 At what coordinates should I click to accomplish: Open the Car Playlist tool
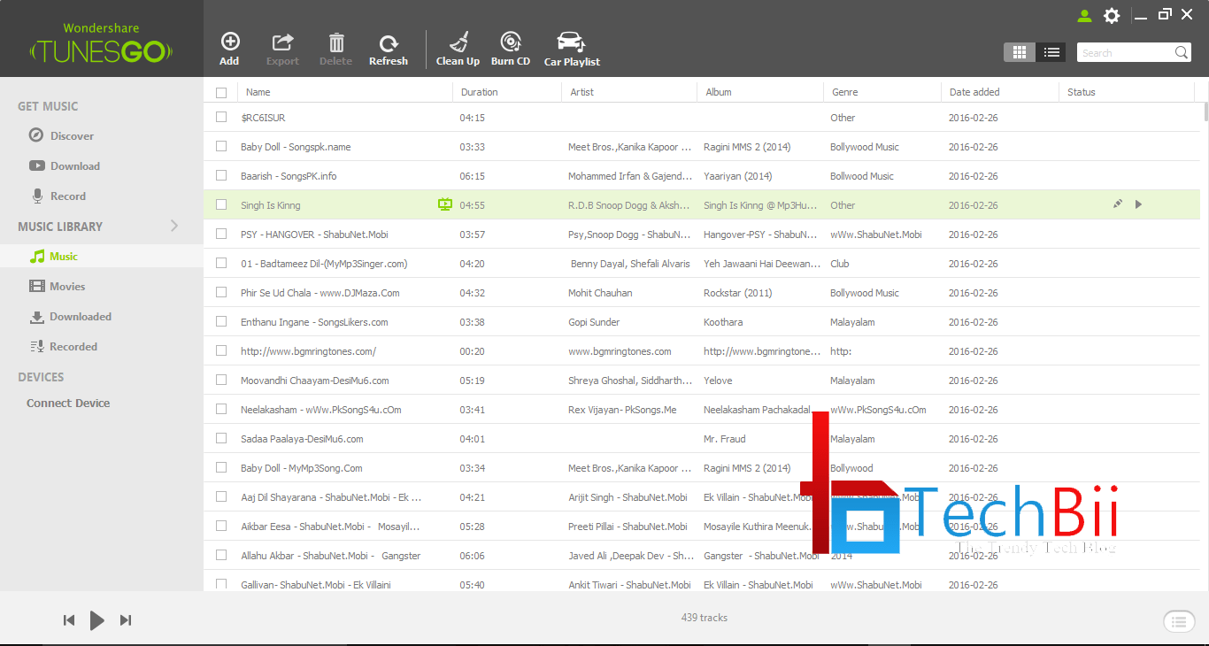tap(572, 49)
